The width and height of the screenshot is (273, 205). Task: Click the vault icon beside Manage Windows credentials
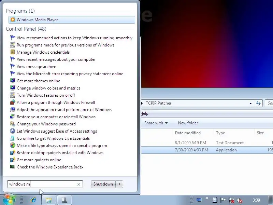13,52
